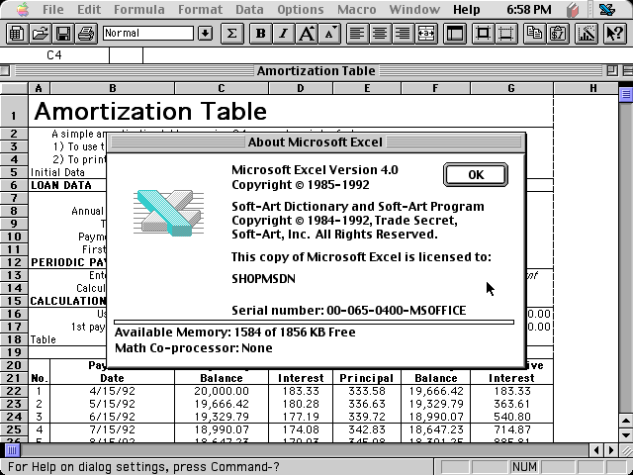The image size is (633, 475).
Task: Click the AutoSum sigma button
Action: (x=232, y=33)
